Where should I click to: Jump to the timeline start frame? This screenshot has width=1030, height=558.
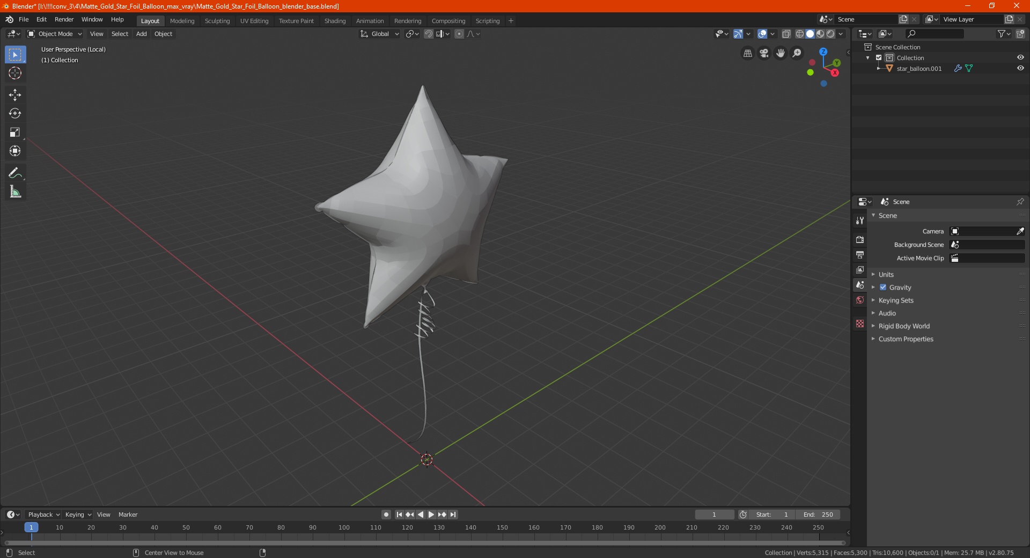click(399, 515)
